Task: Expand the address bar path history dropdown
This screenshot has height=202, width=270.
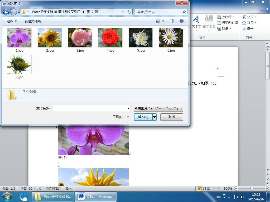Action: click(123, 12)
